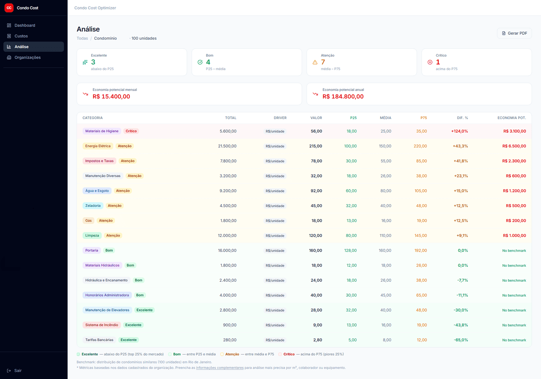Select the Todas breadcrumb
Image resolution: width=541 pixels, height=379 pixels.
pos(82,38)
